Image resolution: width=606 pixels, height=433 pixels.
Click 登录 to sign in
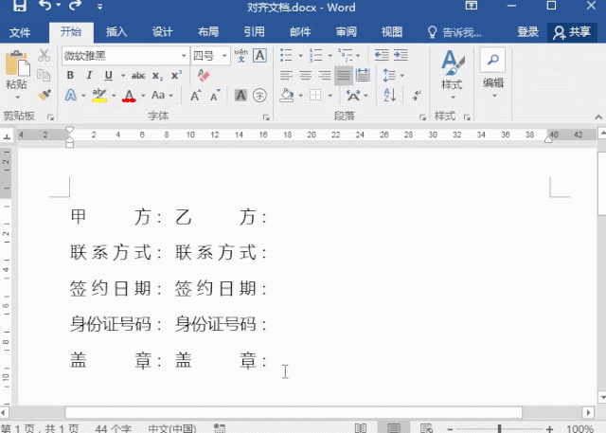(x=528, y=31)
